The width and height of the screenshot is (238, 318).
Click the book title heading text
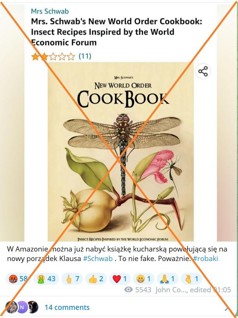(x=116, y=32)
